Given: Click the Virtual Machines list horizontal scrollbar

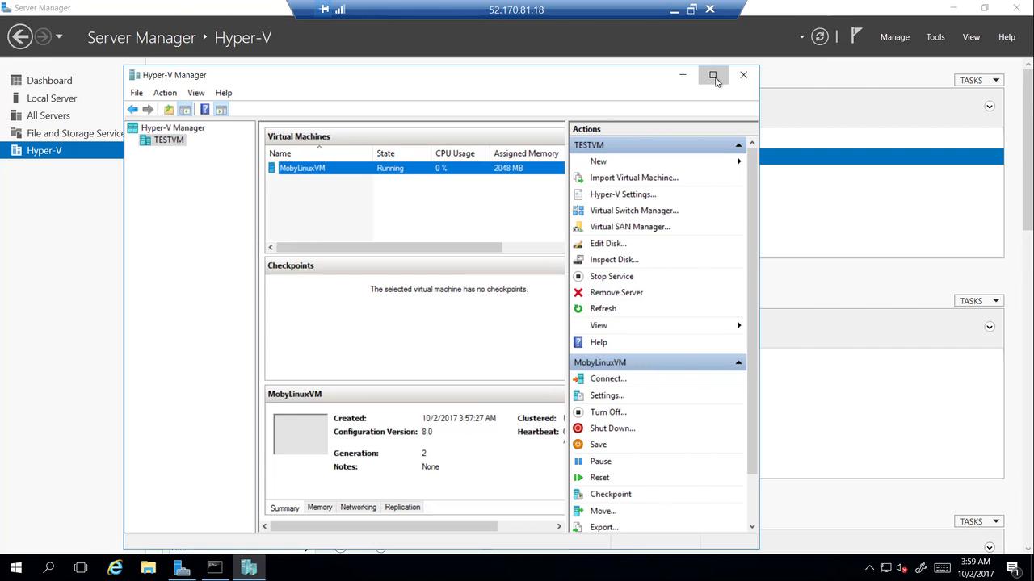Looking at the screenshot, I should (389, 247).
